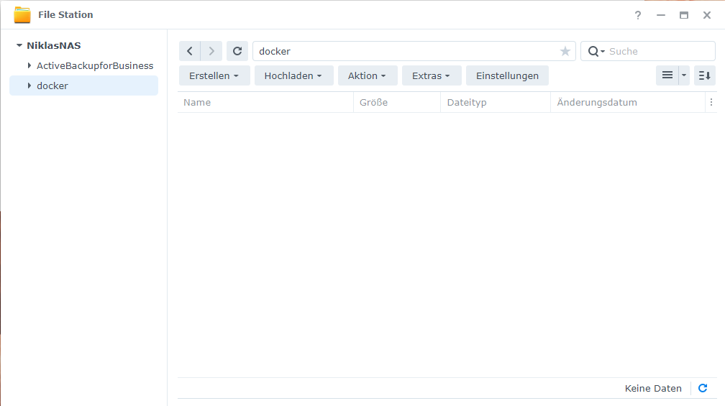Maximize the File Station window
Screen dimensions: 725x406
click(684, 15)
